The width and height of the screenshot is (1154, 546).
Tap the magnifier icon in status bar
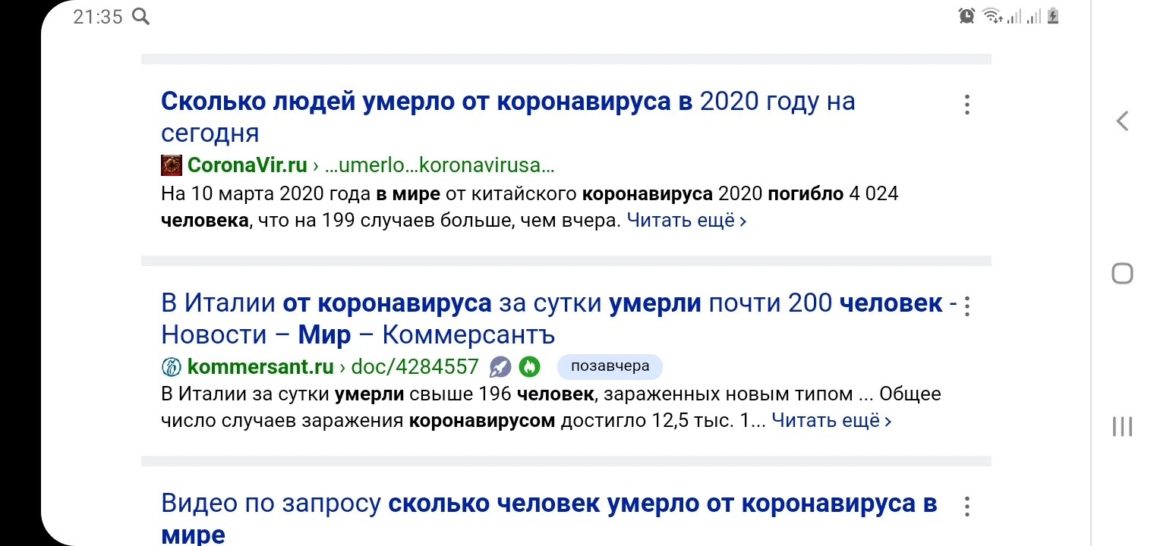140,17
